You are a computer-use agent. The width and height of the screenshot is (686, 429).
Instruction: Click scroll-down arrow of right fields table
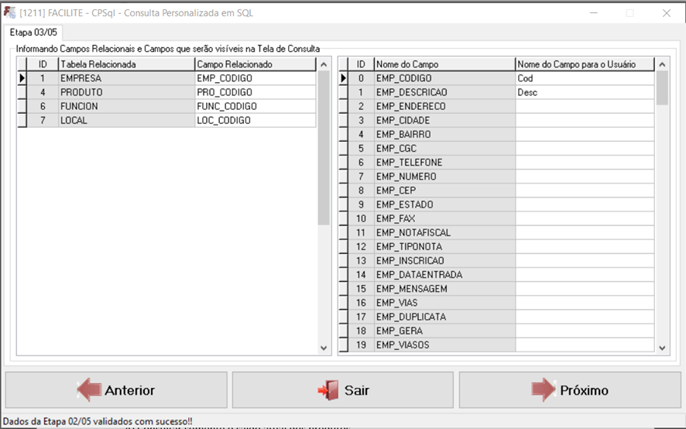point(662,348)
